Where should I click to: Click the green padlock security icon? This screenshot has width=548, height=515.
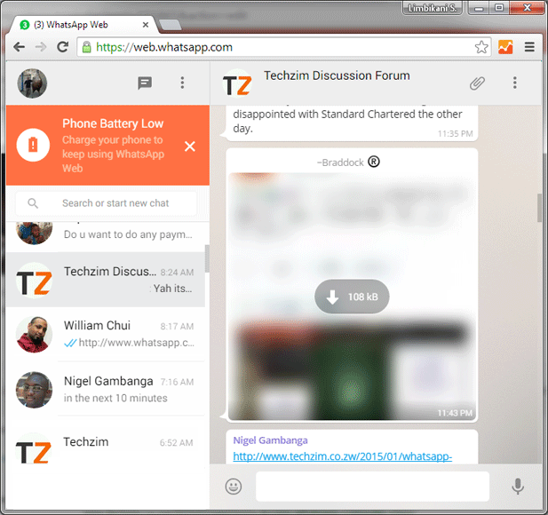[x=86, y=47]
